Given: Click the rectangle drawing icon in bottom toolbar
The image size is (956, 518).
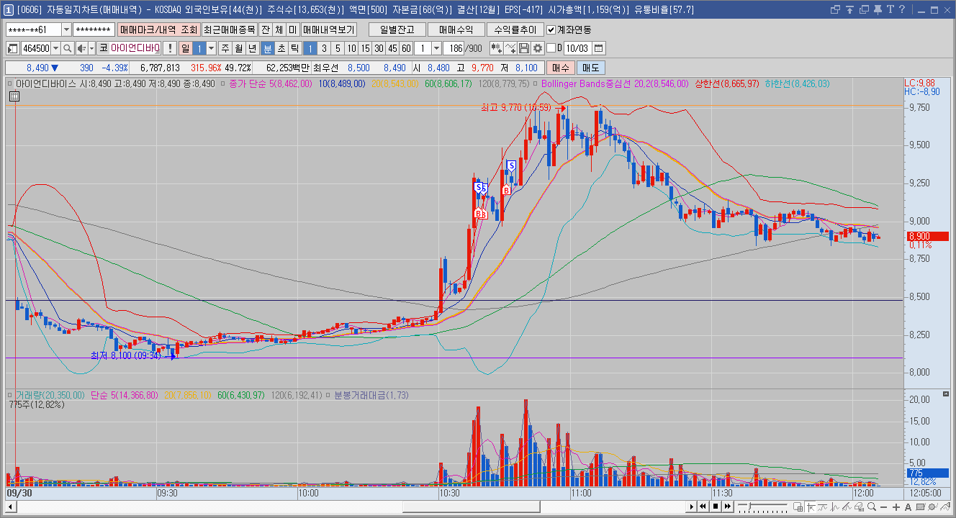Looking at the screenshot, I should [921, 506].
